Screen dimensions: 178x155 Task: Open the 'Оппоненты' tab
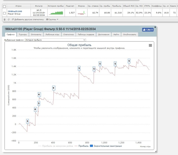[x=36, y=35]
